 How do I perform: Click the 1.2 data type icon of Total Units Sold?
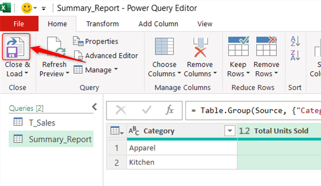tap(244, 131)
